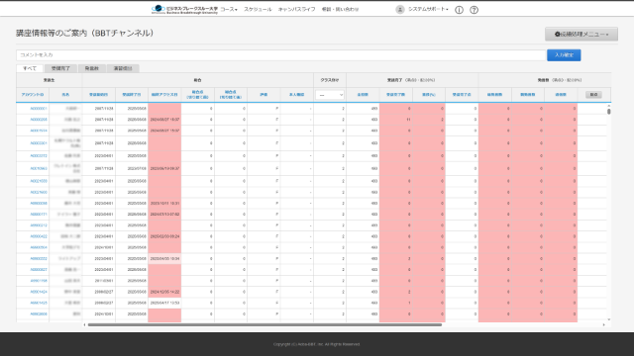Screen dimensions: 634x356
Task: Open the クラス分け class filter dropdown
Action: click(x=330, y=95)
